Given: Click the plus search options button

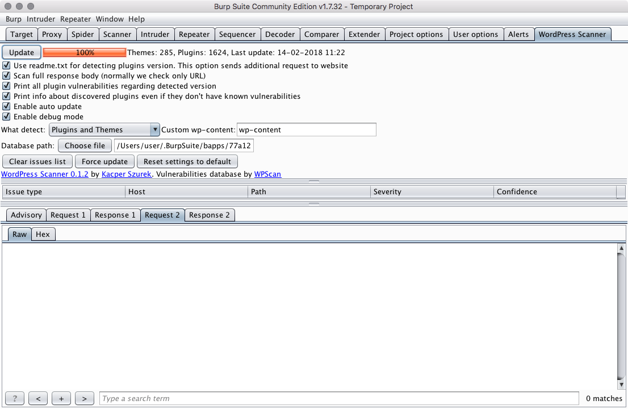Looking at the screenshot, I should [61, 399].
